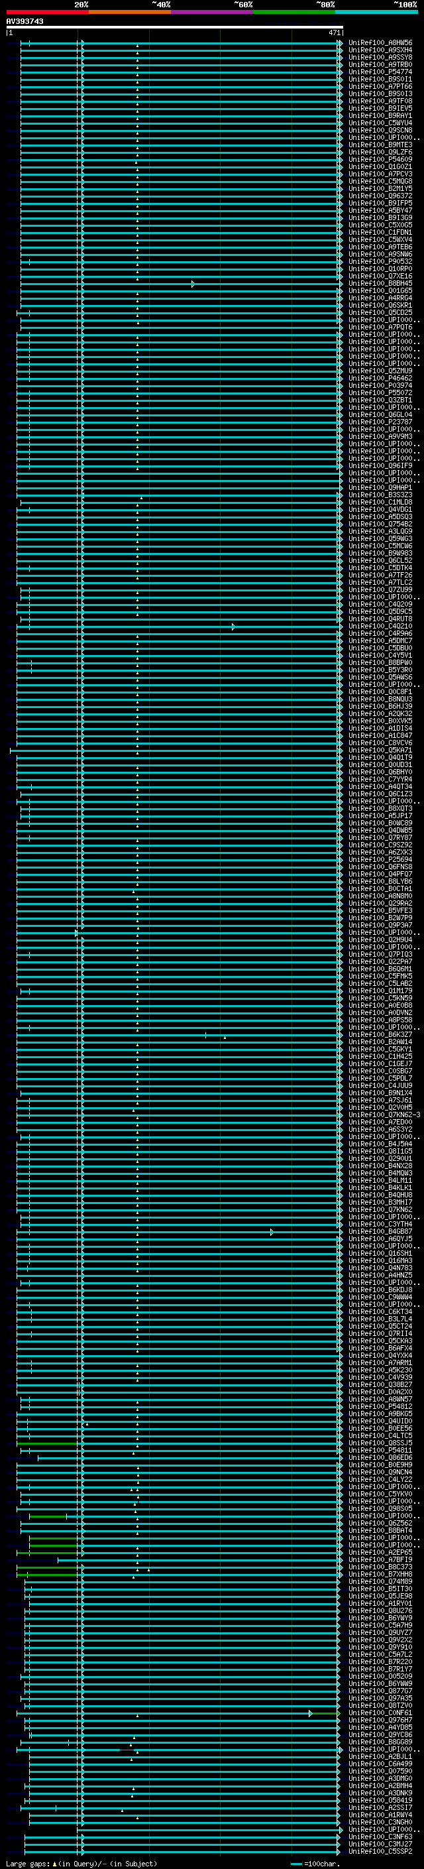Open the UniRef100_B9IEV5 hit

coord(380,108)
